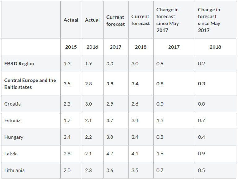Click Latvia's 2017 forecast value 4.7
238x179 pixels.
110,154
